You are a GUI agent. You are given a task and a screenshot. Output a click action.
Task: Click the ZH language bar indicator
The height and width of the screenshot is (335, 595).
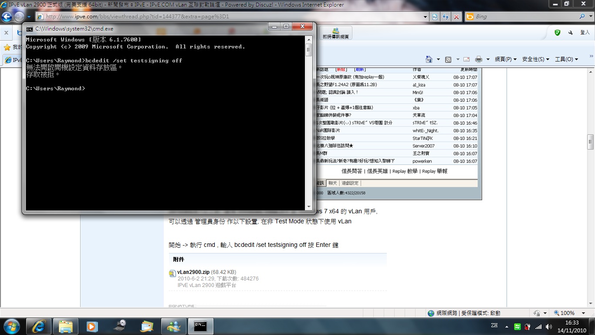(x=494, y=326)
